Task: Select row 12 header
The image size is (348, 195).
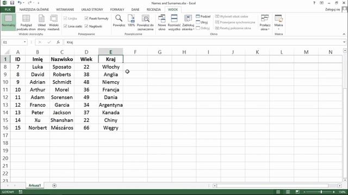Action: (5, 97)
